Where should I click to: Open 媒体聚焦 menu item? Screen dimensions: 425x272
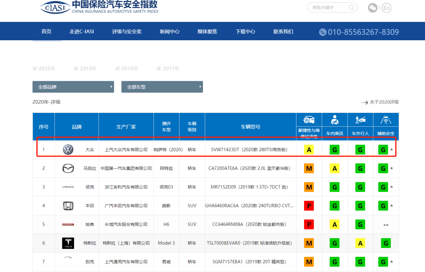click(x=208, y=32)
